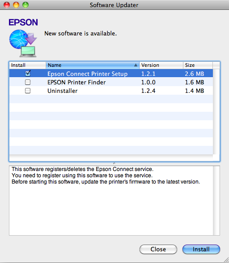Click the Install column header
Viewport: 229px width, 263px height.
pyautogui.click(x=27, y=65)
